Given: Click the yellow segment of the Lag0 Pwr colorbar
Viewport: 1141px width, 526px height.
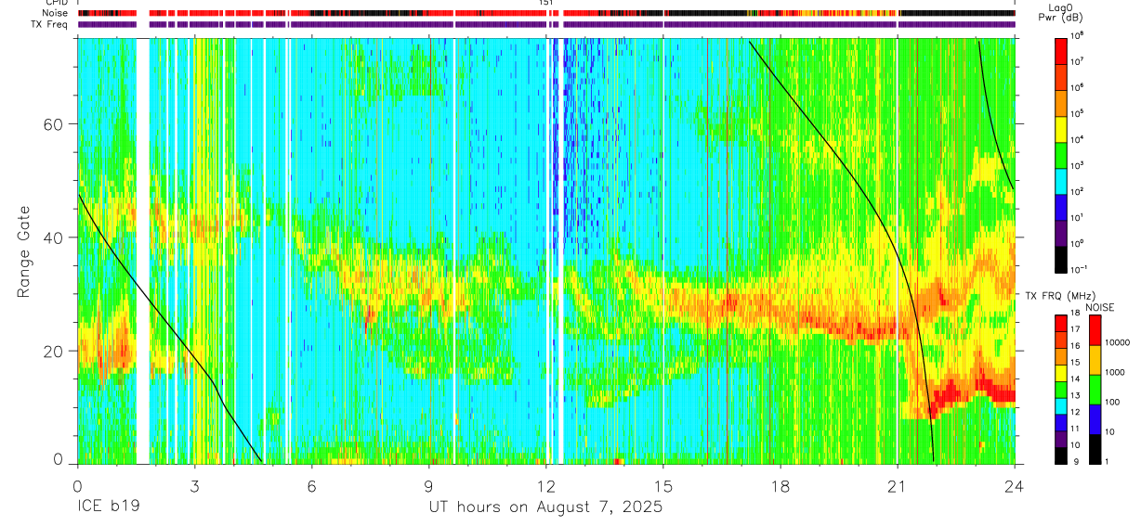Looking at the screenshot, I should tap(1061, 127).
